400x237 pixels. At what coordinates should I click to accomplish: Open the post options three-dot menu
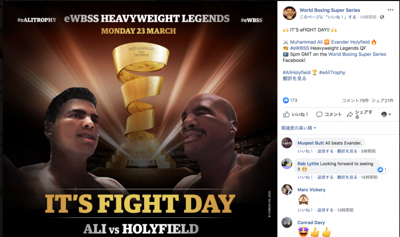point(390,10)
